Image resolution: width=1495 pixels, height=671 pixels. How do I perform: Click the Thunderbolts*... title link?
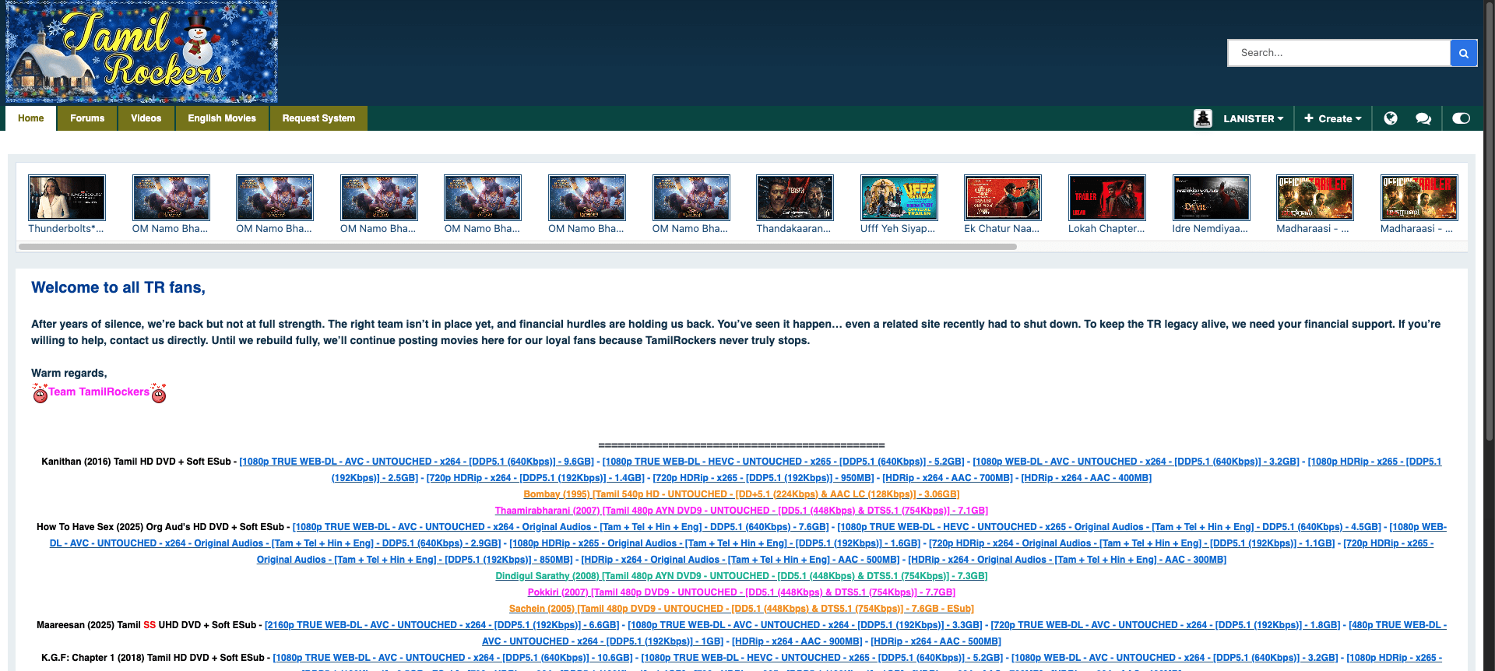tap(66, 229)
